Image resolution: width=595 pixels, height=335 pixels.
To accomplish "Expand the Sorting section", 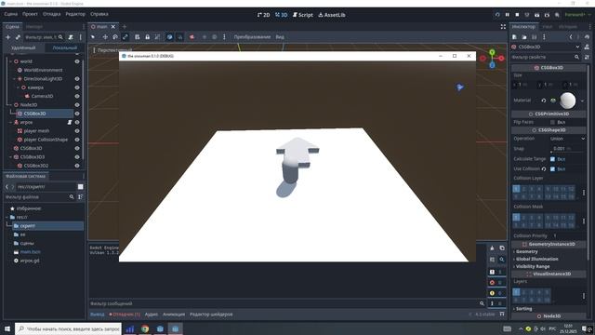I will 523,309.
